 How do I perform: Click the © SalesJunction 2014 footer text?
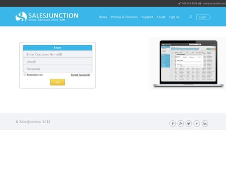click(x=33, y=122)
